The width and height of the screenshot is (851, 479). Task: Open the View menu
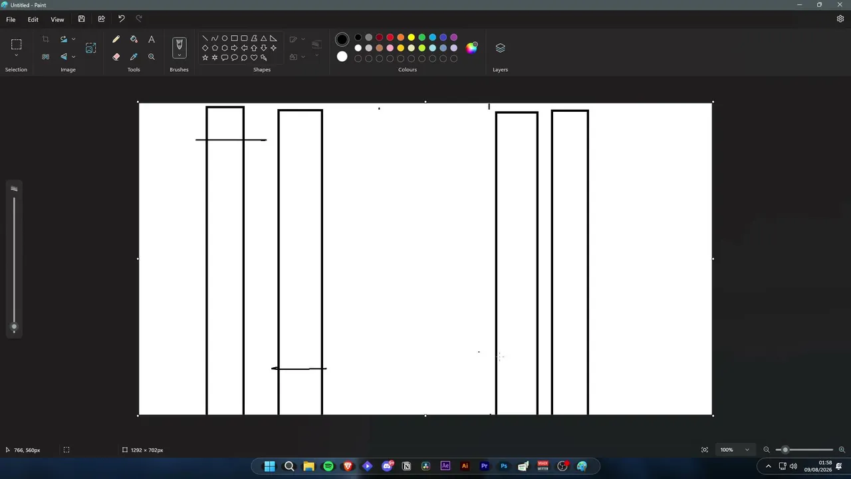(x=57, y=19)
